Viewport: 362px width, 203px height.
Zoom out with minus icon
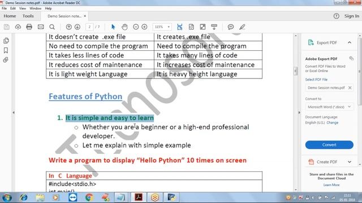click(136, 27)
